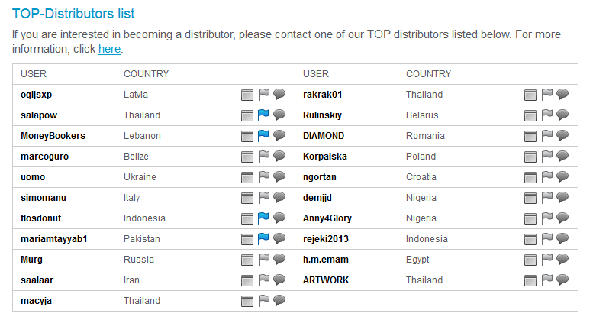Screen dimensions: 593x320
Task: Open the profile window icon for uomo
Action: (x=247, y=177)
